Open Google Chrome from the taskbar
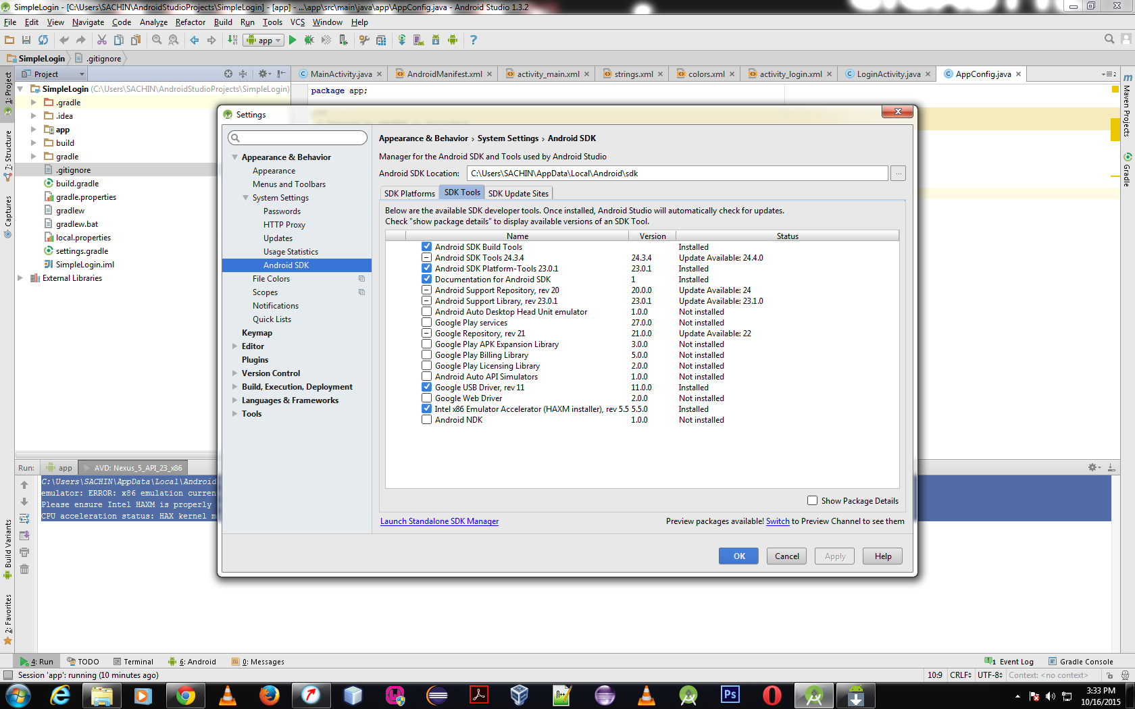 click(x=185, y=695)
